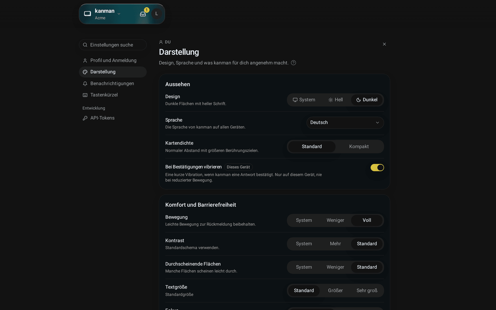This screenshot has height=310, width=496.
Task: Set Textgröße to Standard
Action: pos(304,291)
